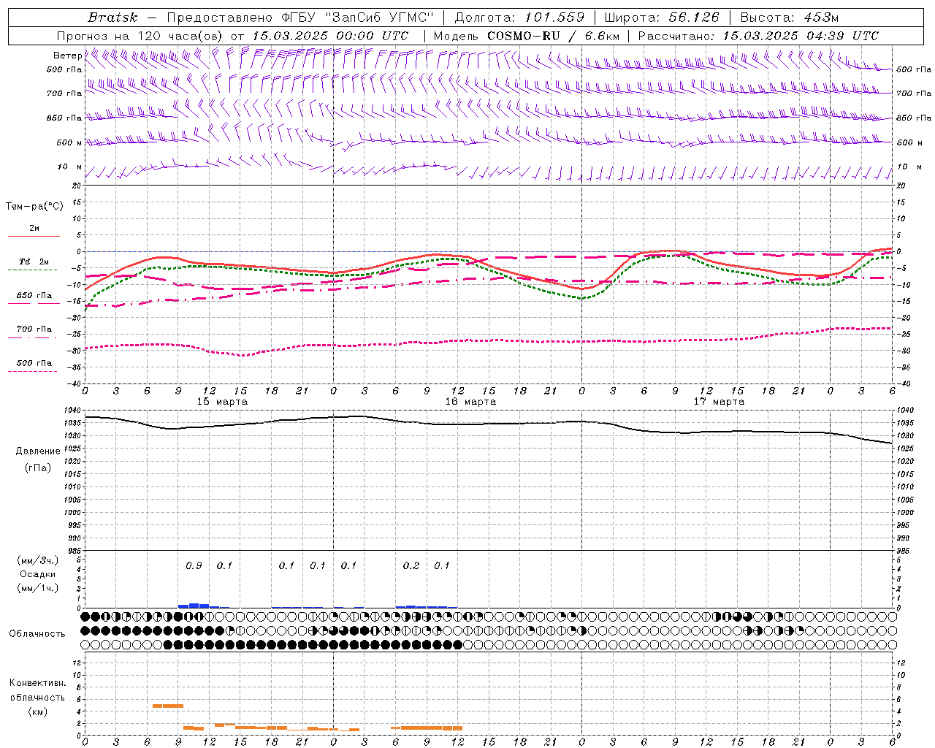The width and height of the screenshot is (935, 748).
Task: Select the "500 м" wind level label
Action: 69,142
